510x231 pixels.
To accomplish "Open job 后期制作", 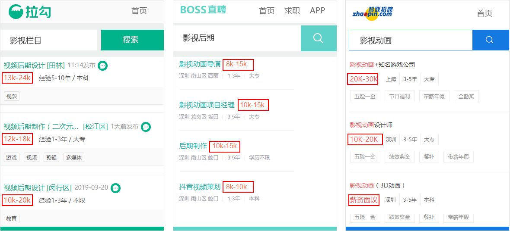I will click(193, 146).
